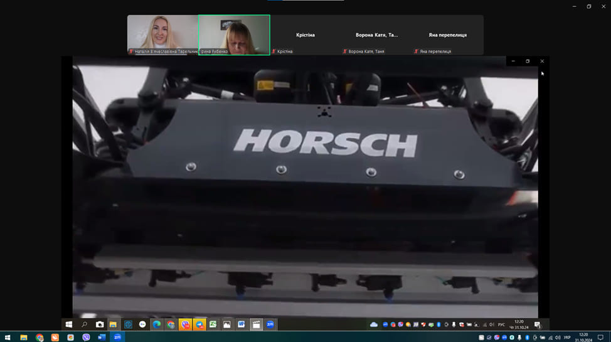This screenshot has width=611, height=342.
Task: Open Word from the outer taskbar
Action: point(102,338)
